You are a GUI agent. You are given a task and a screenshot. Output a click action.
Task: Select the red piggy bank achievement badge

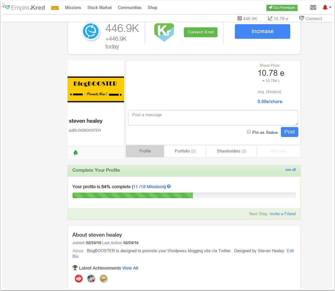[x=79, y=279]
